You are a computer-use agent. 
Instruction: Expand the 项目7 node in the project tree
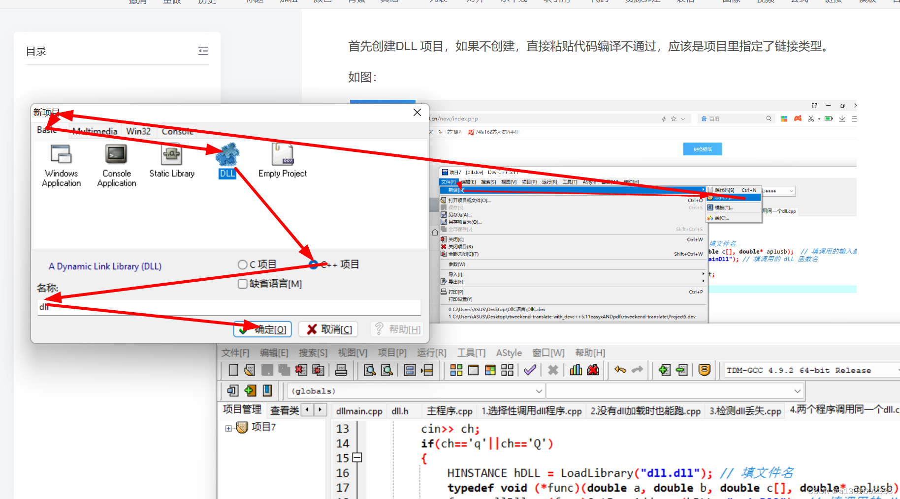pos(228,427)
